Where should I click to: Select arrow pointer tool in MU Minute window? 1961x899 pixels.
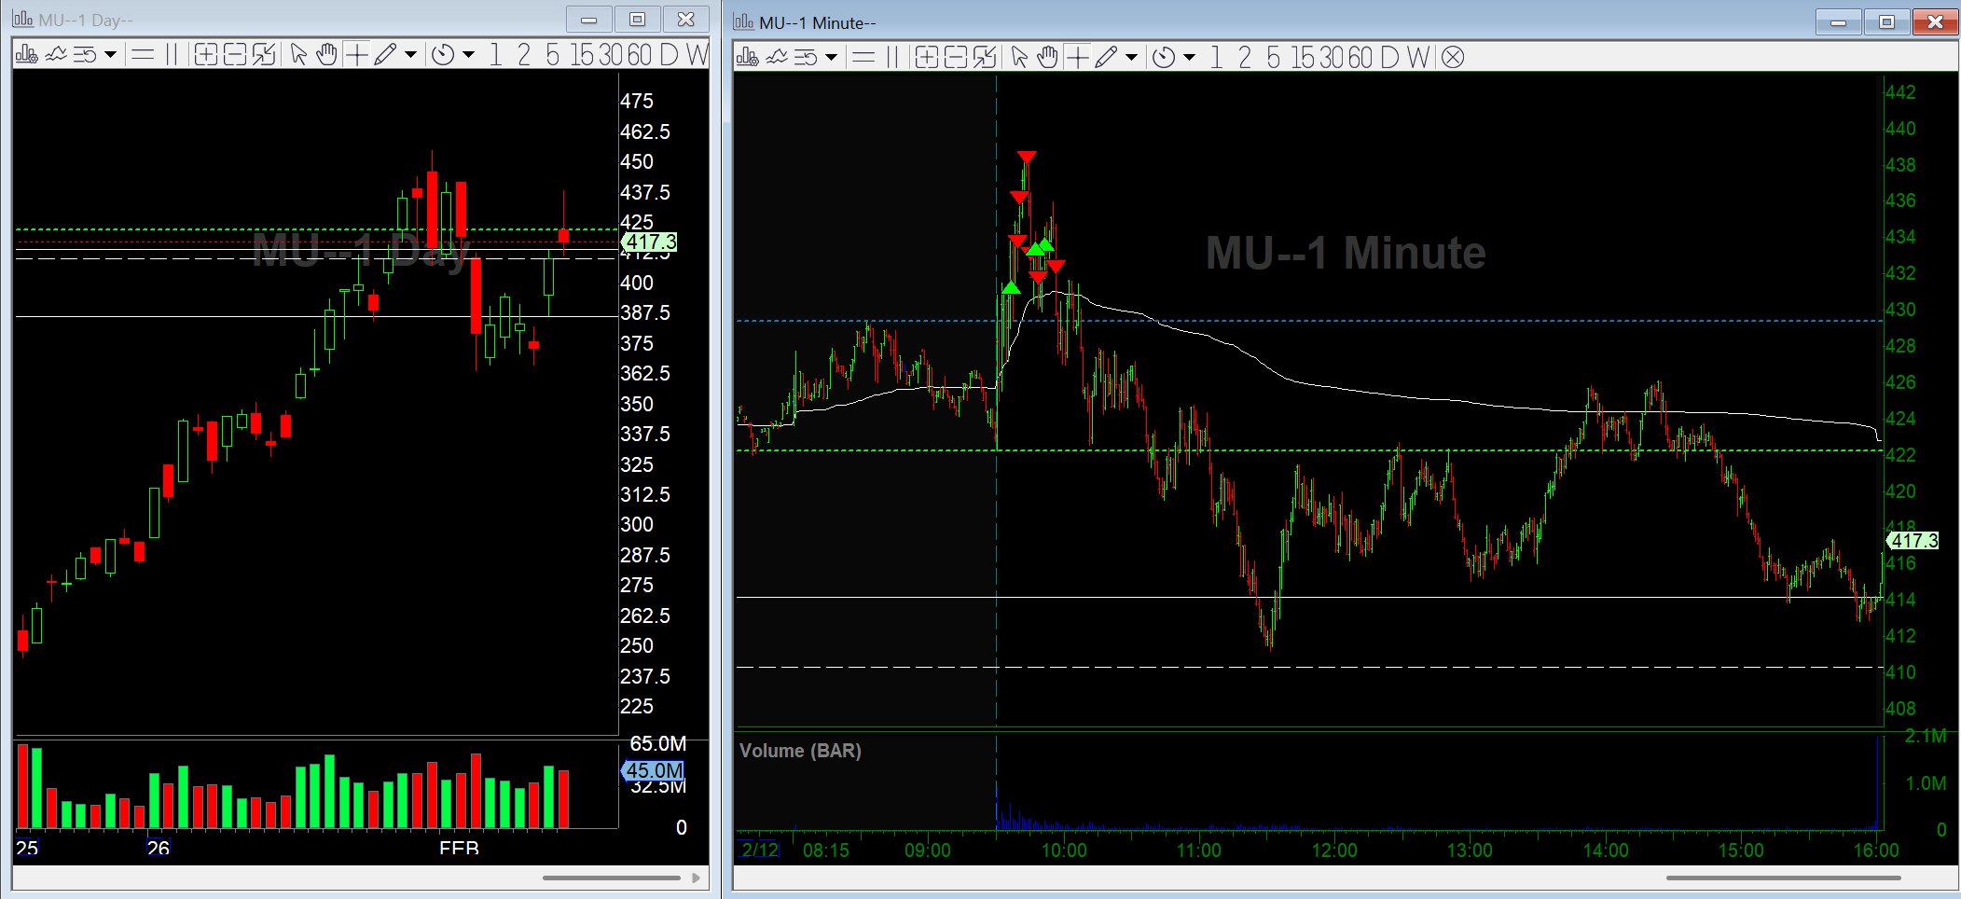point(1019,58)
